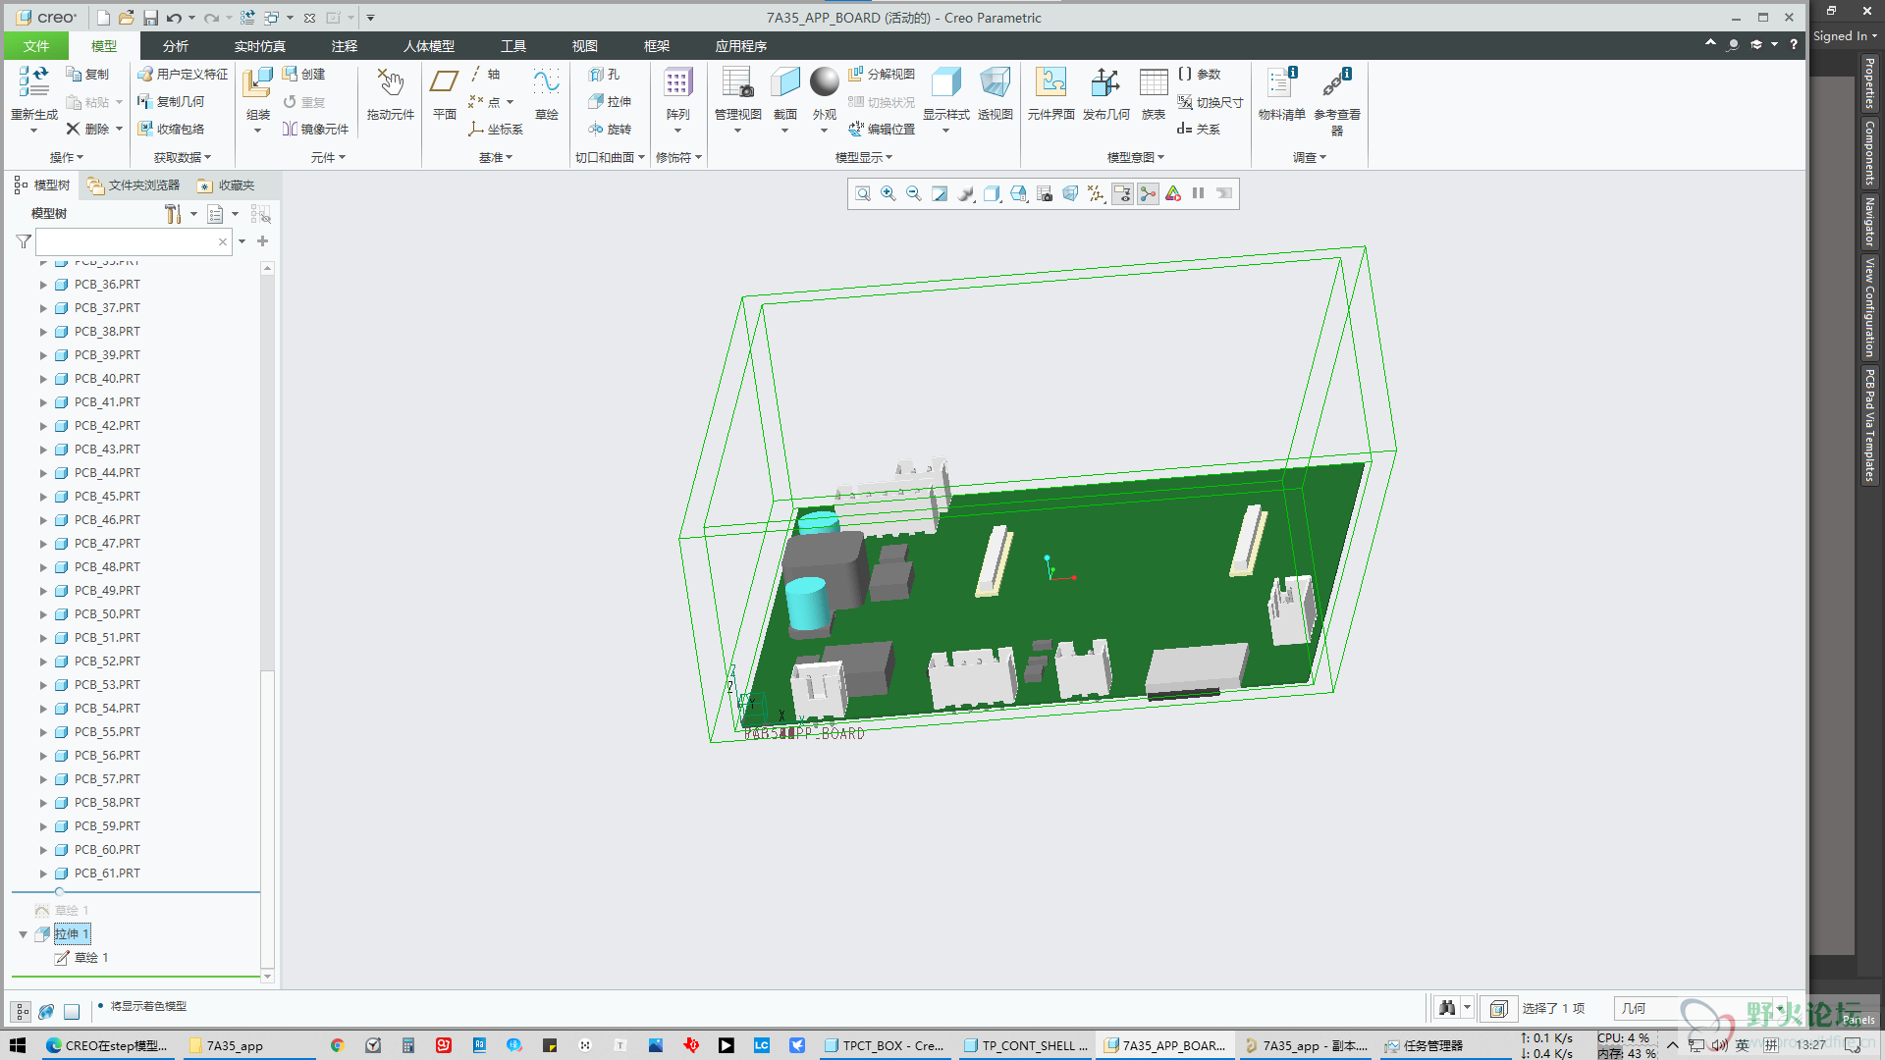Click the Assemble (组装) icon

[x=257, y=82]
